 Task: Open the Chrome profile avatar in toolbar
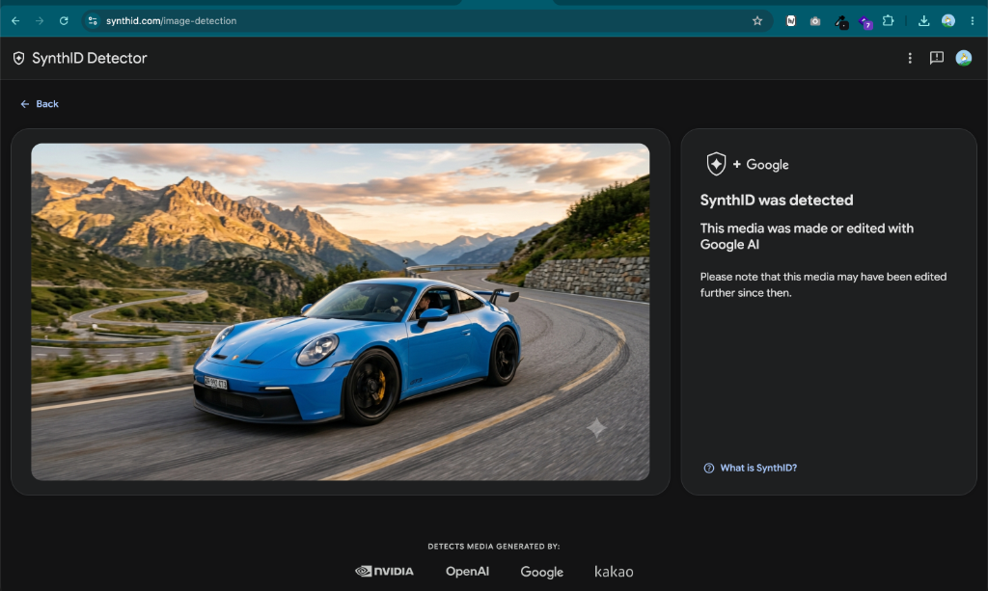tap(948, 21)
